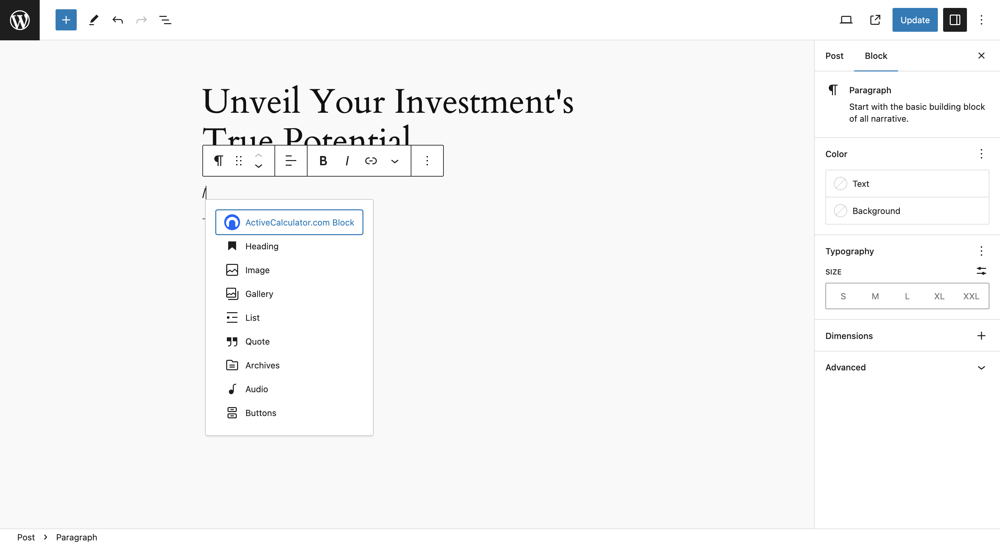Select the XL font size
Image resolution: width=1000 pixels, height=545 pixels.
pyautogui.click(x=939, y=296)
